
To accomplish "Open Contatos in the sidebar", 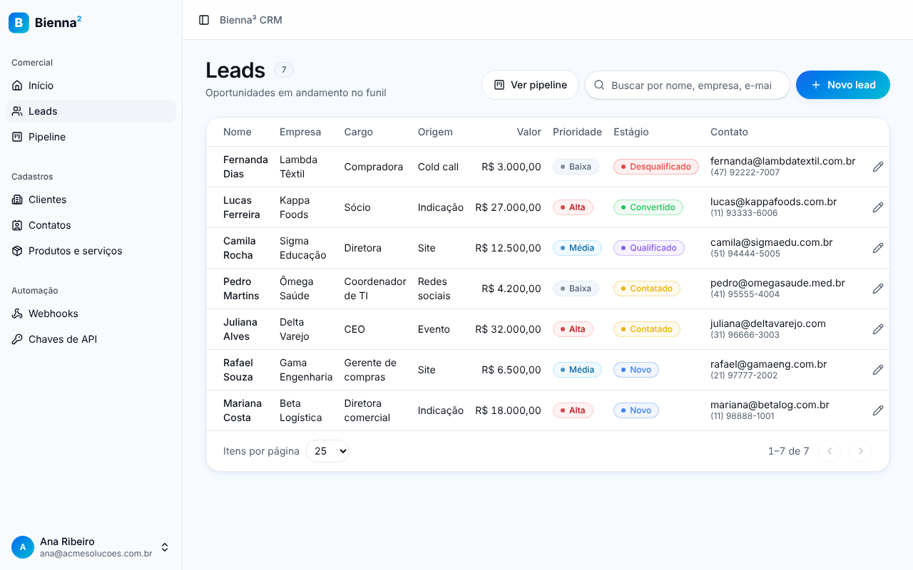I will 91,225.
